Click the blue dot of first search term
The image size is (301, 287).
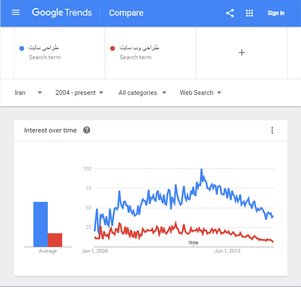pyautogui.click(x=22, y=48)
